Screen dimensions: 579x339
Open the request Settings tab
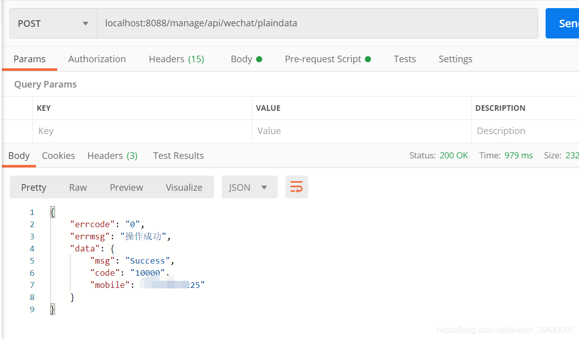coord(456,59)
